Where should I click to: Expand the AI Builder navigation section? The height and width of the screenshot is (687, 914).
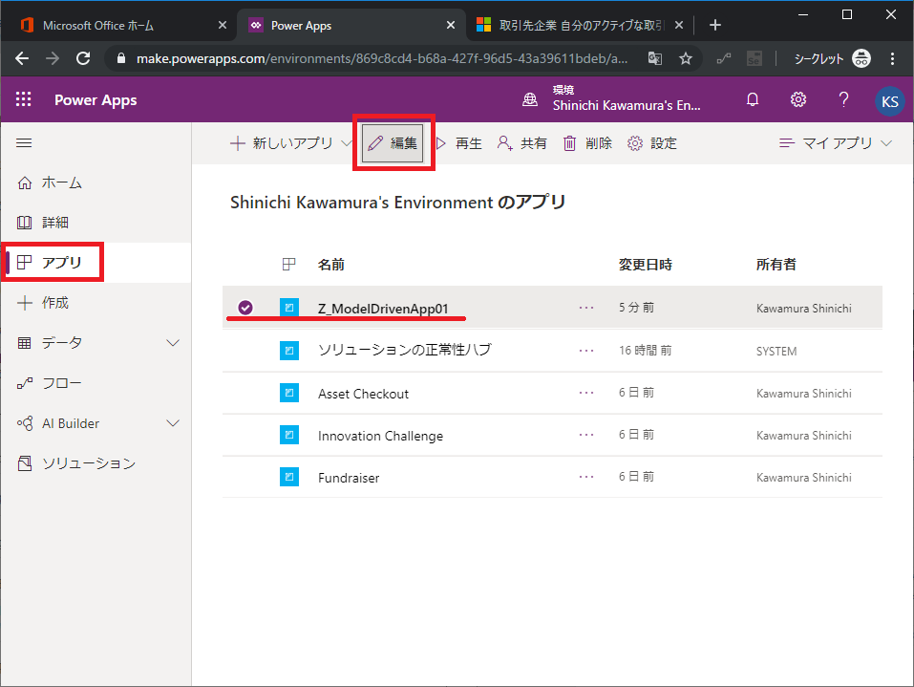(173, 423)
